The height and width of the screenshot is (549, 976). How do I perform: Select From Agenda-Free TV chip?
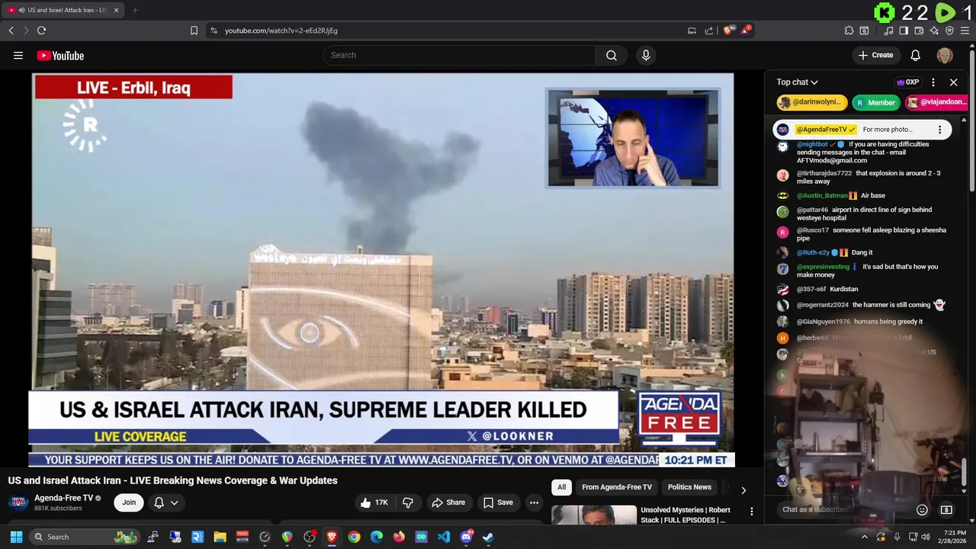617,487
